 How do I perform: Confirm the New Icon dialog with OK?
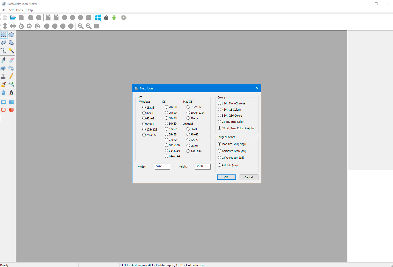click(x=226, y=177)
